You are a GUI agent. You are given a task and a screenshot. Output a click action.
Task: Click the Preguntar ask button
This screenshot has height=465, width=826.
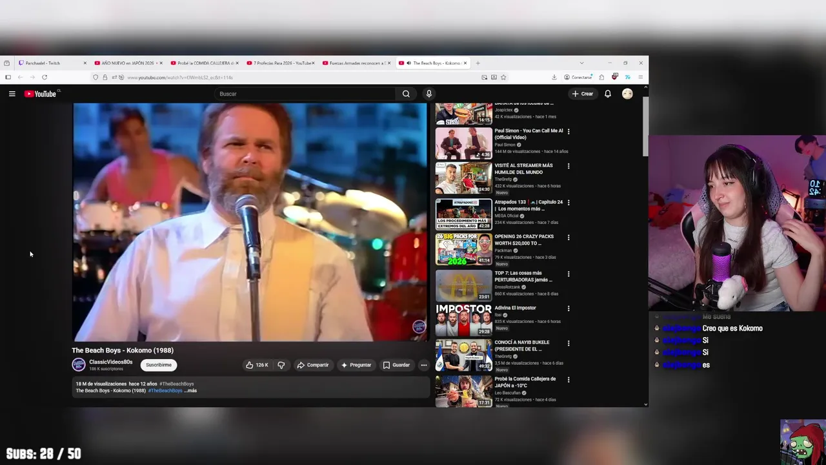tap(356, 365)
